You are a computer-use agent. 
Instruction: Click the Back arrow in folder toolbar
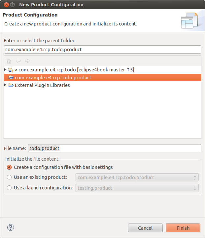pyautogui.click(x=18, y=61)
